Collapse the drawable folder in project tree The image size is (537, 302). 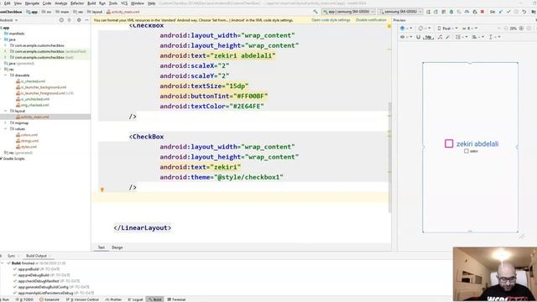point(6,75)
